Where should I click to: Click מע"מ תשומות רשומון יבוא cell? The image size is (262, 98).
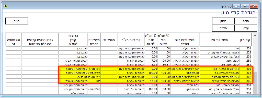[x=219, y=89]
